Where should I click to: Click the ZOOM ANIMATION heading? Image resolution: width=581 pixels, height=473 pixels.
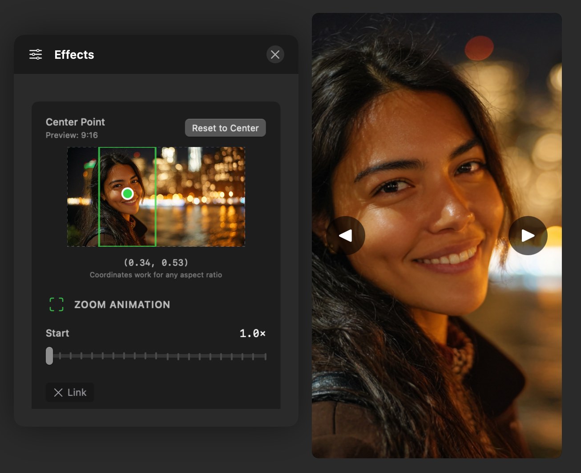(x=122, y=305)
